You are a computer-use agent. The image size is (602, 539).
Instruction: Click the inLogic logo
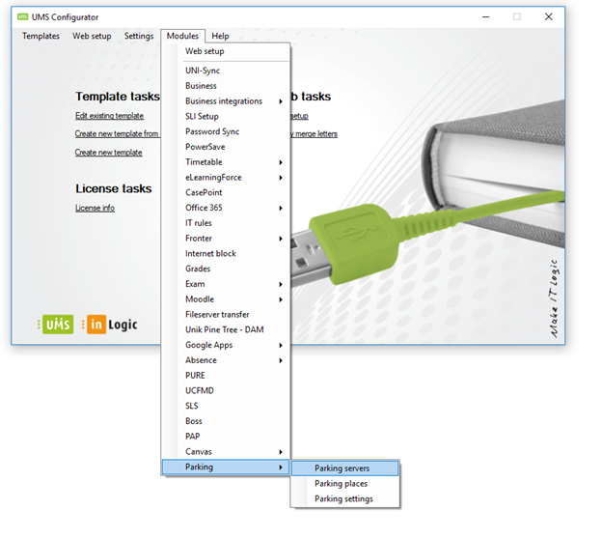coord(109,326)
